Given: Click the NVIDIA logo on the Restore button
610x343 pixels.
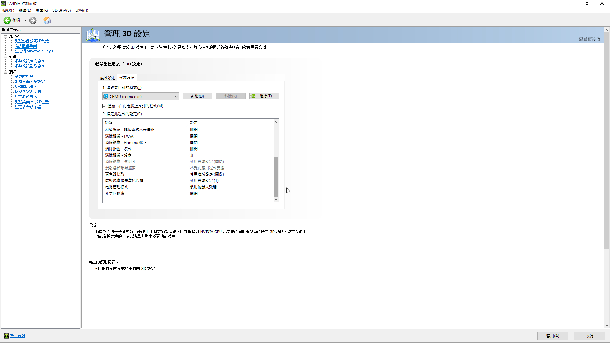Looking at the screenshot, I should tap(253, 96).
